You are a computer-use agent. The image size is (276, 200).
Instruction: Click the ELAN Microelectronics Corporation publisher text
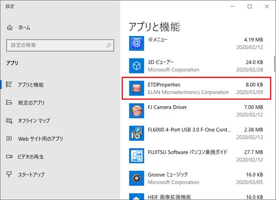188,92
